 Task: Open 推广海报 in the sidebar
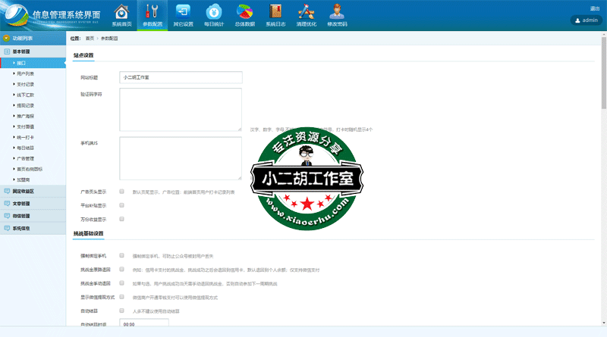(25, 117)
